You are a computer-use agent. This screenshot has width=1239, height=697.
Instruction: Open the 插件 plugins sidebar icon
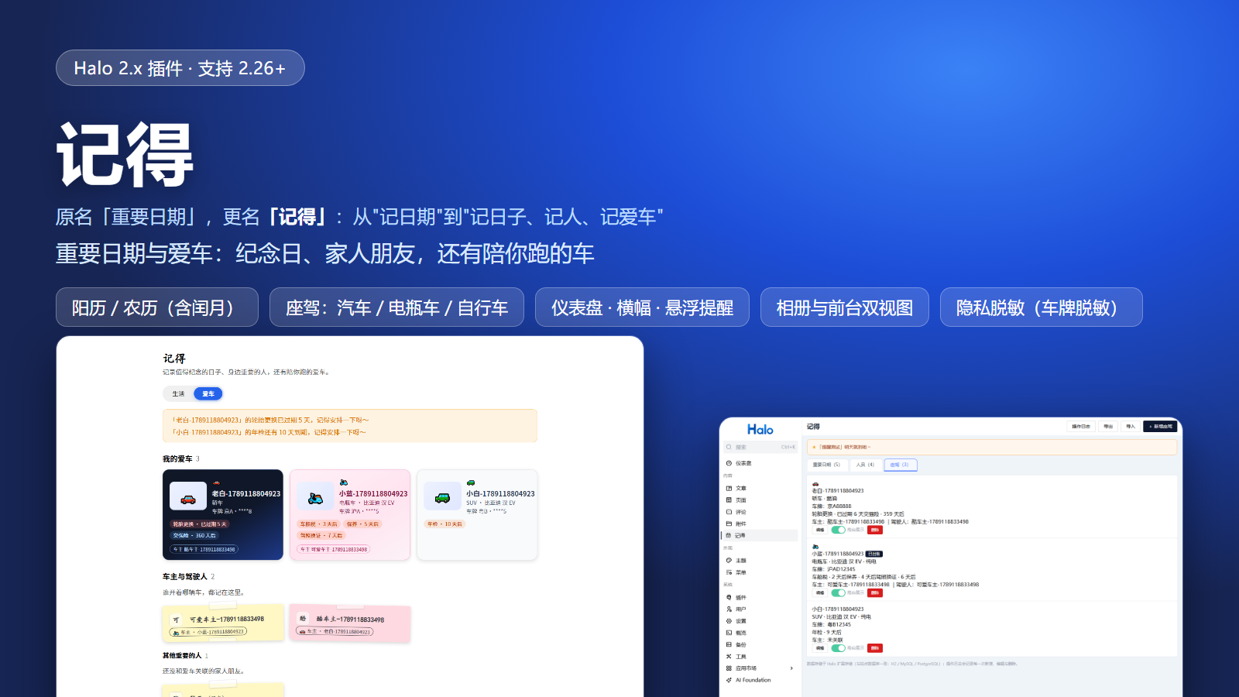tap(729, 598)
